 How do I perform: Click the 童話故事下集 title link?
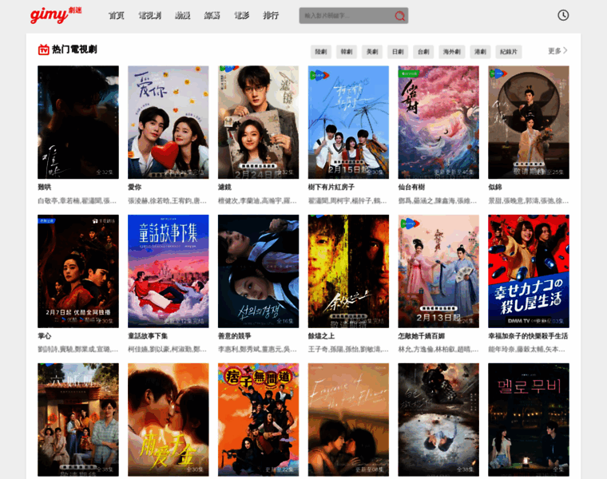[148, 336]
